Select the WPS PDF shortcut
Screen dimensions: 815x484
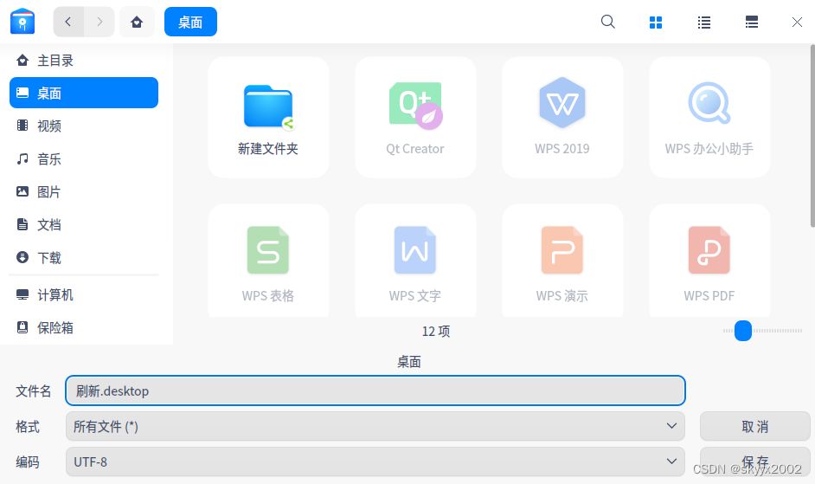click(x=709, y=261)
